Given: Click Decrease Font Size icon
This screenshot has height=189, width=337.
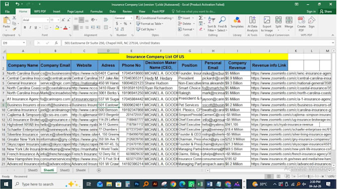Looking at the screenshot, I should pyautogui.click(x=68, y=20).
